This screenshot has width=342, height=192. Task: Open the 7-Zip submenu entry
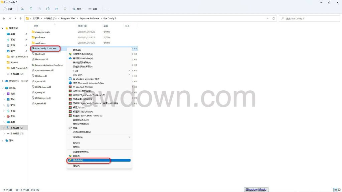click(76, 71)
